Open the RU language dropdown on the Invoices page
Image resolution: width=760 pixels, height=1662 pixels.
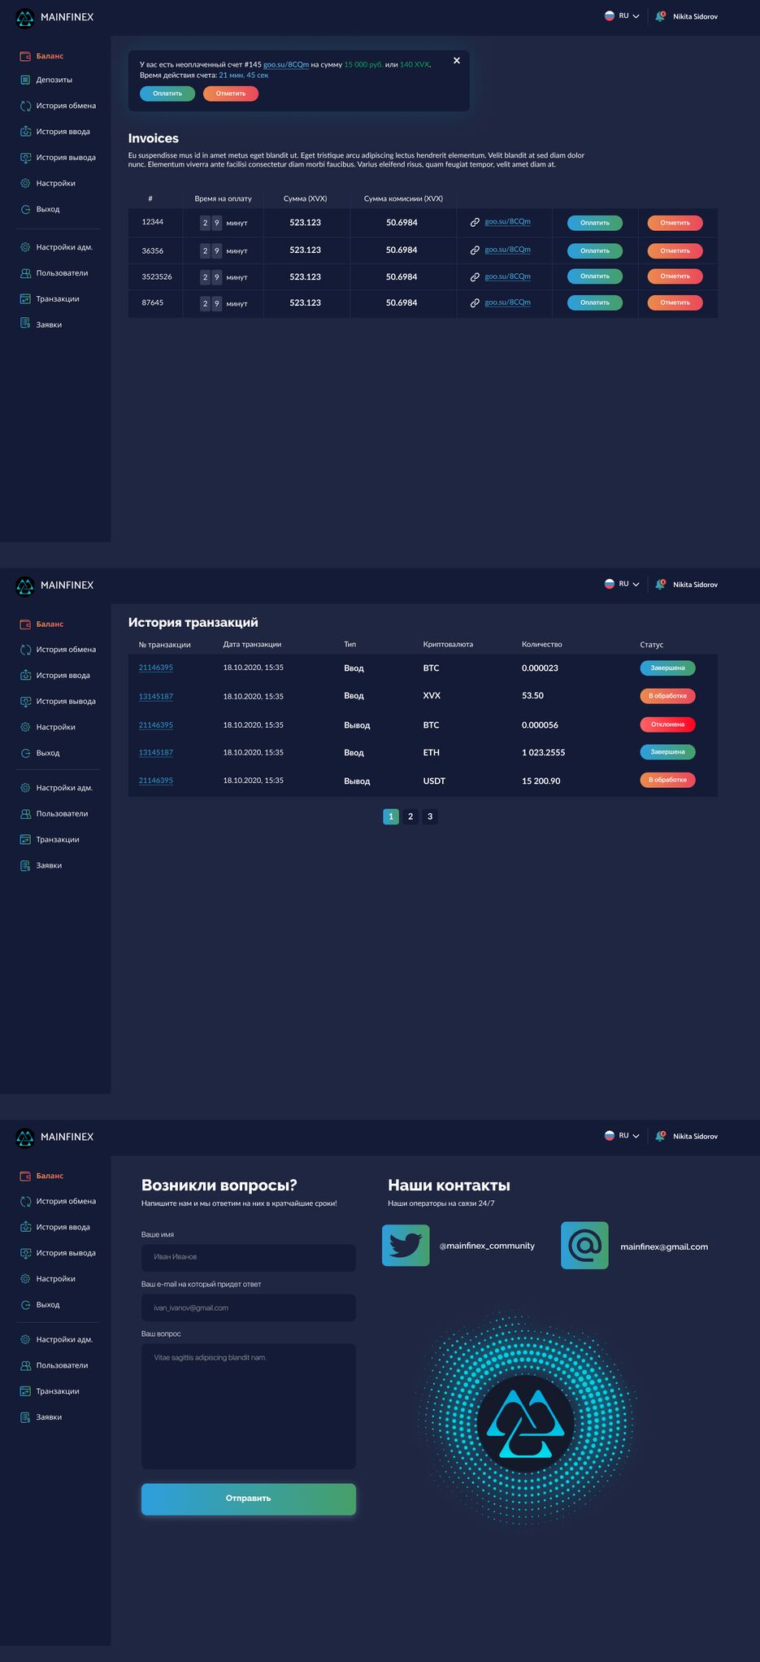(623, 16)
